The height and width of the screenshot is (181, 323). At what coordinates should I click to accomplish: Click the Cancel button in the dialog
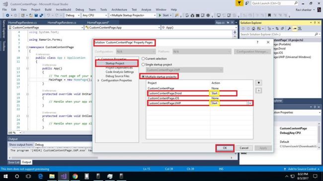tap(244, 148)
